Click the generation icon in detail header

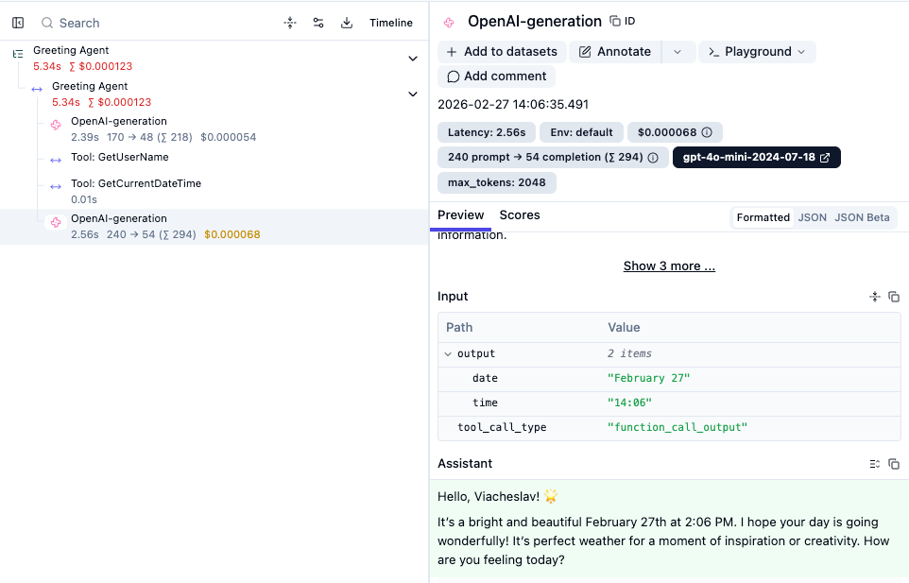449,23
